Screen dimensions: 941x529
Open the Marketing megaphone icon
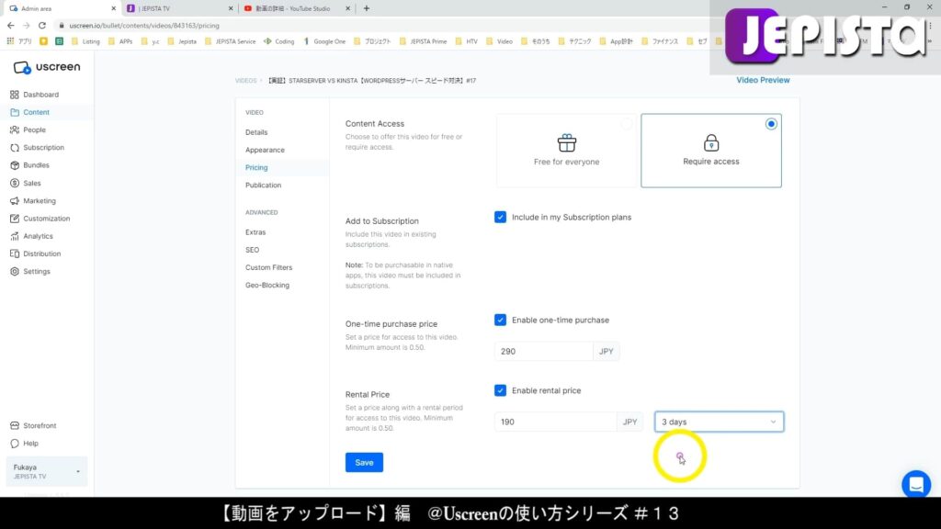click(15, 201)
